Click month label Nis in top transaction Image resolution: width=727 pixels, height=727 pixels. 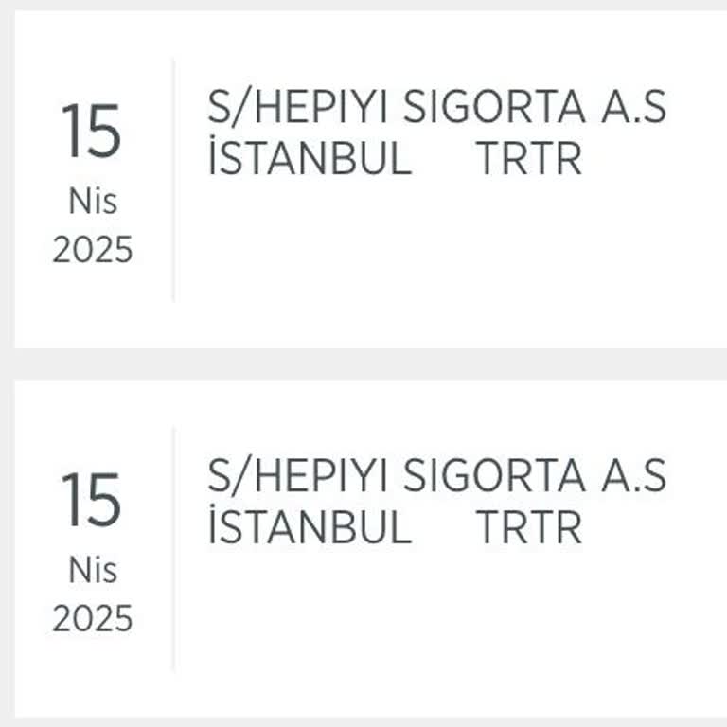pos(92,202)
